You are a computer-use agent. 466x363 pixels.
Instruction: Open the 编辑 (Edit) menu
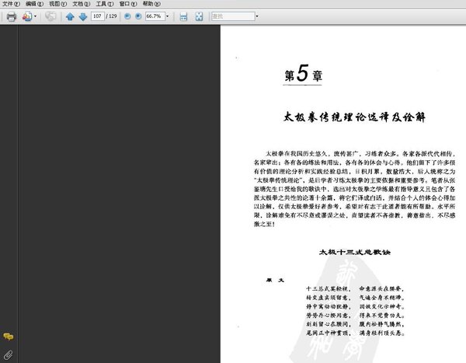point(34,4)
